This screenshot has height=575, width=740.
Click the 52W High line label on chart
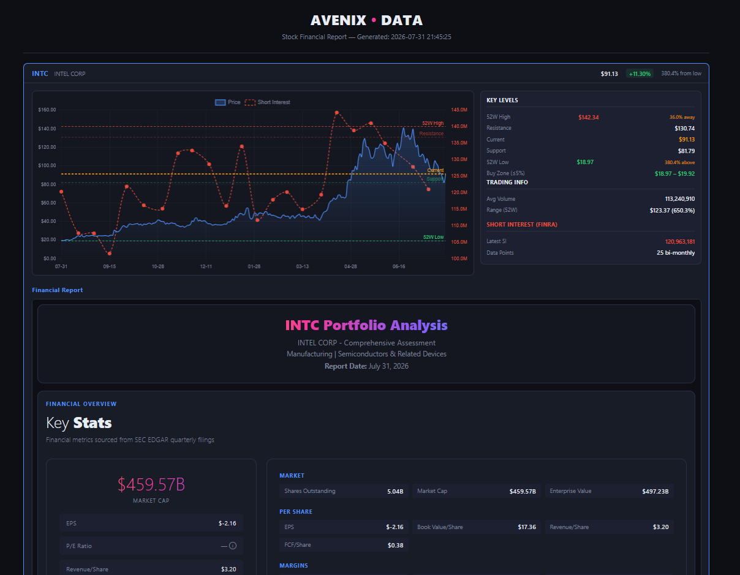click(432, 123)
